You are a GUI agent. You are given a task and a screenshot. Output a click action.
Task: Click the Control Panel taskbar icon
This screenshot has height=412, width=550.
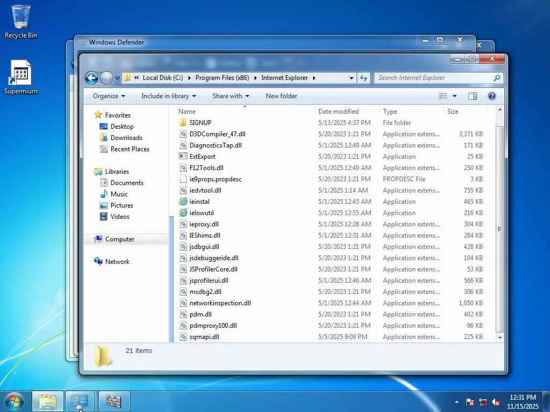click(79, 401)
